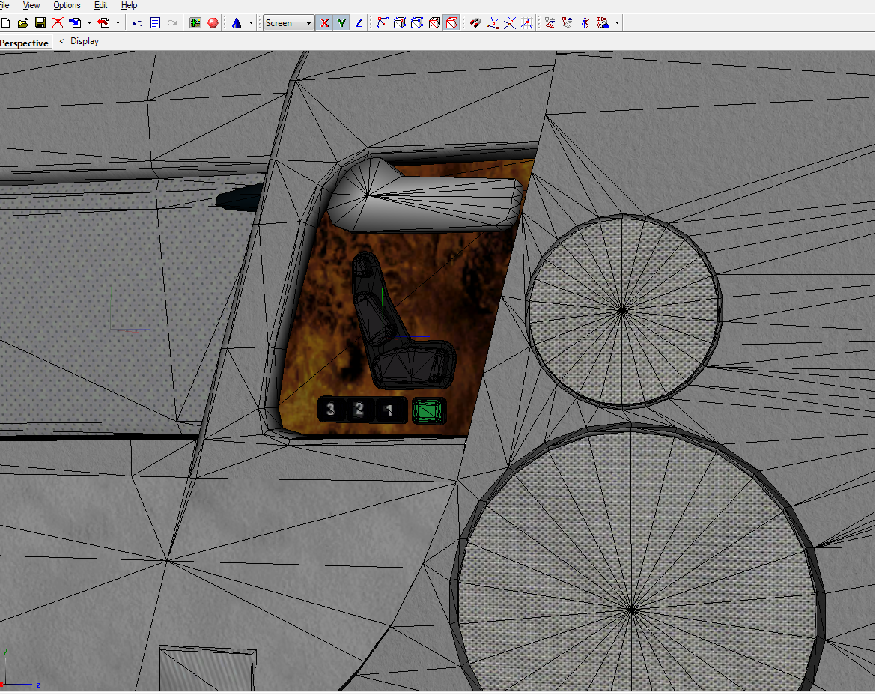Open the View menu

(x=31, y=5)
